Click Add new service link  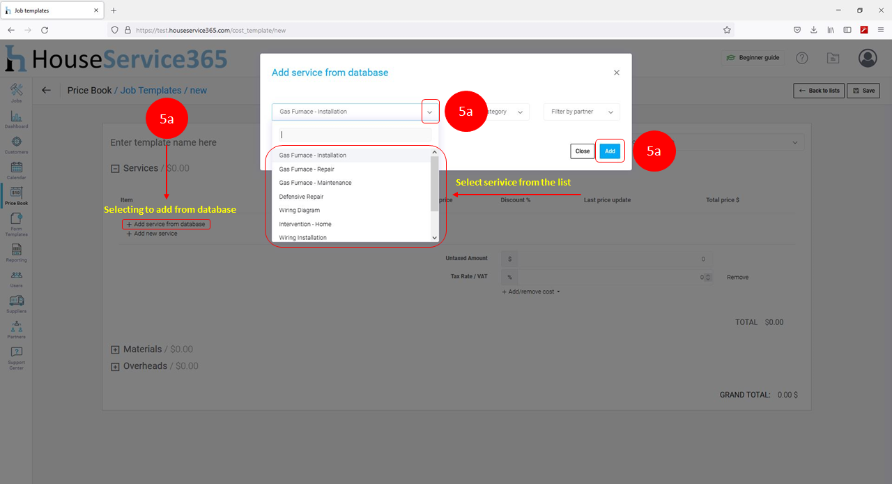coord(152,234)
